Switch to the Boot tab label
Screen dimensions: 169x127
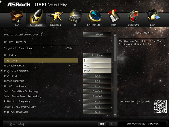(x=114, y=25)
